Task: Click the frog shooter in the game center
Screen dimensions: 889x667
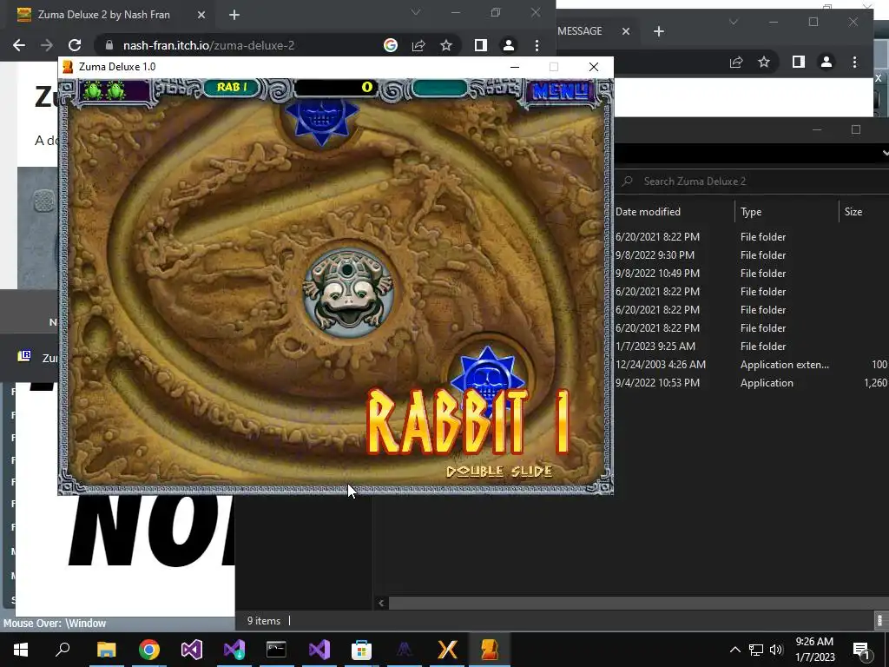Action: tap(347, 294)
